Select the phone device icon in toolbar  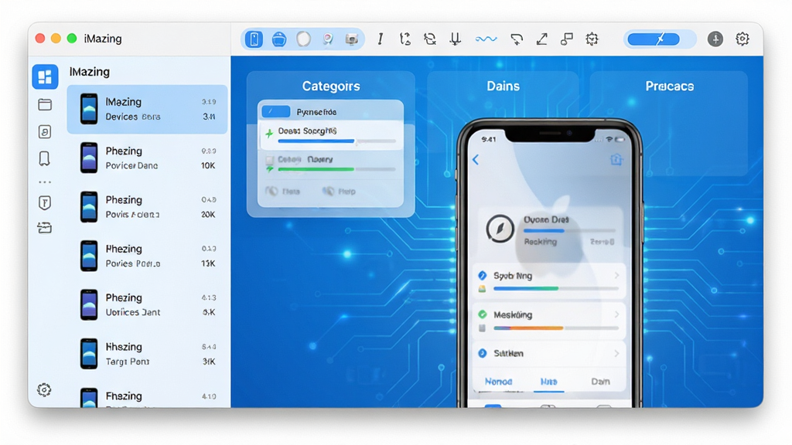(254, 39)
